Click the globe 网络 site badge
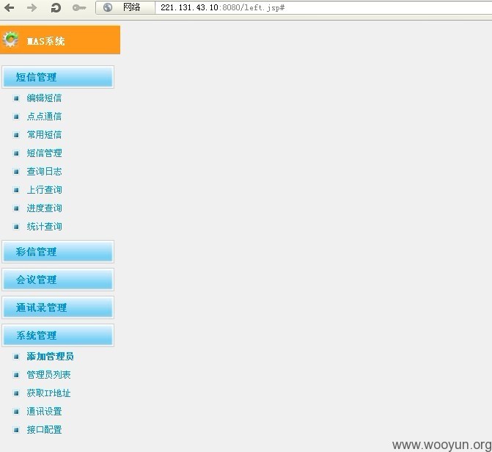This screenshot has width=492, height=452. tap(125, 7)
